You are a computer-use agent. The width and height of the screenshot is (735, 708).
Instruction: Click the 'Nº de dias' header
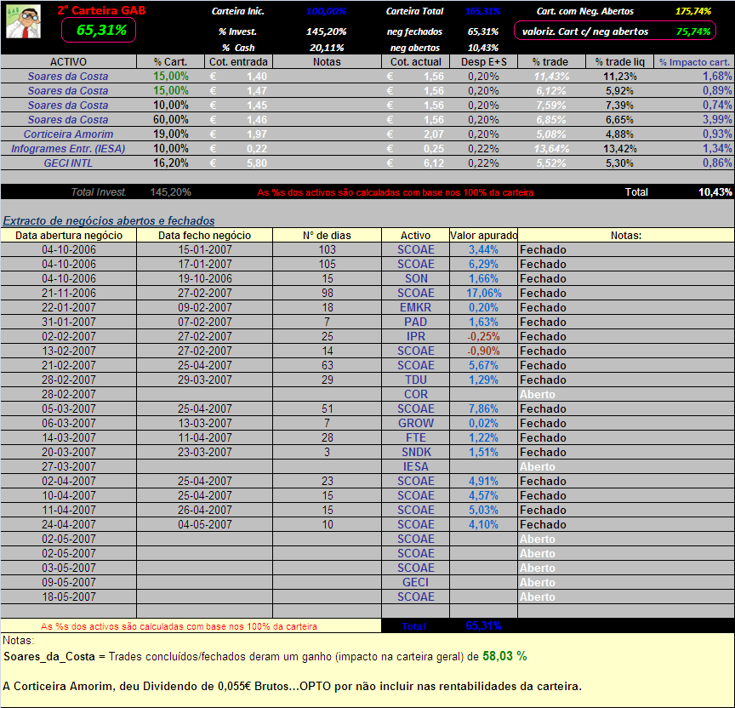tap(327, 236)
